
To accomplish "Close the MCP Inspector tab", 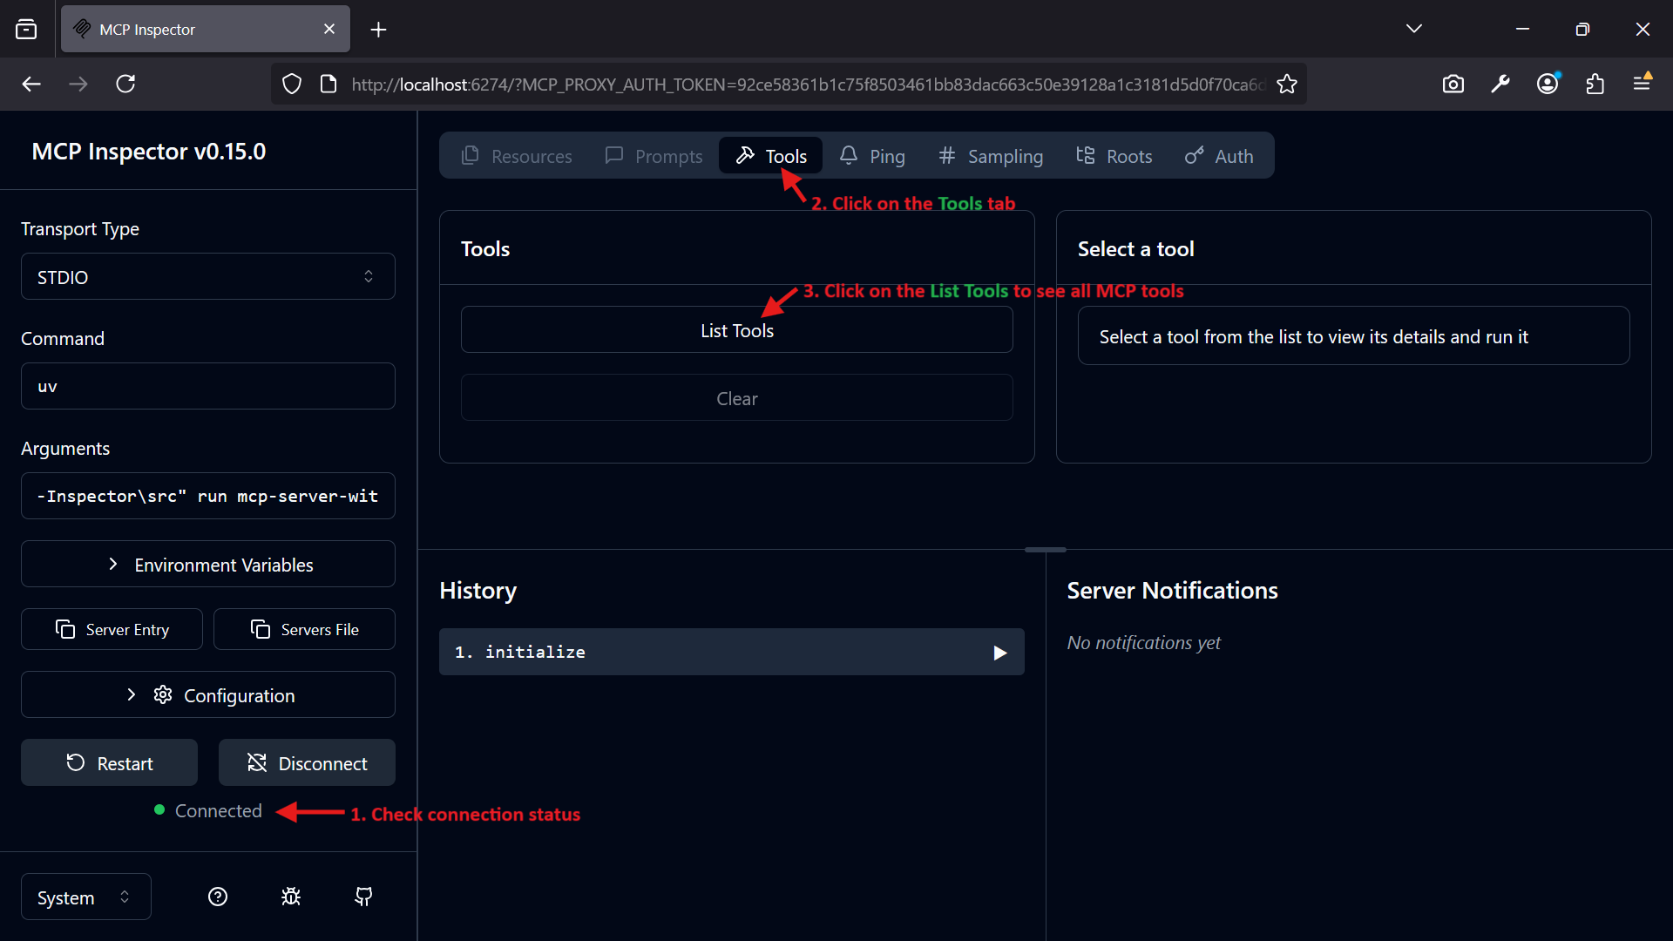I will [x=329, y=29].
